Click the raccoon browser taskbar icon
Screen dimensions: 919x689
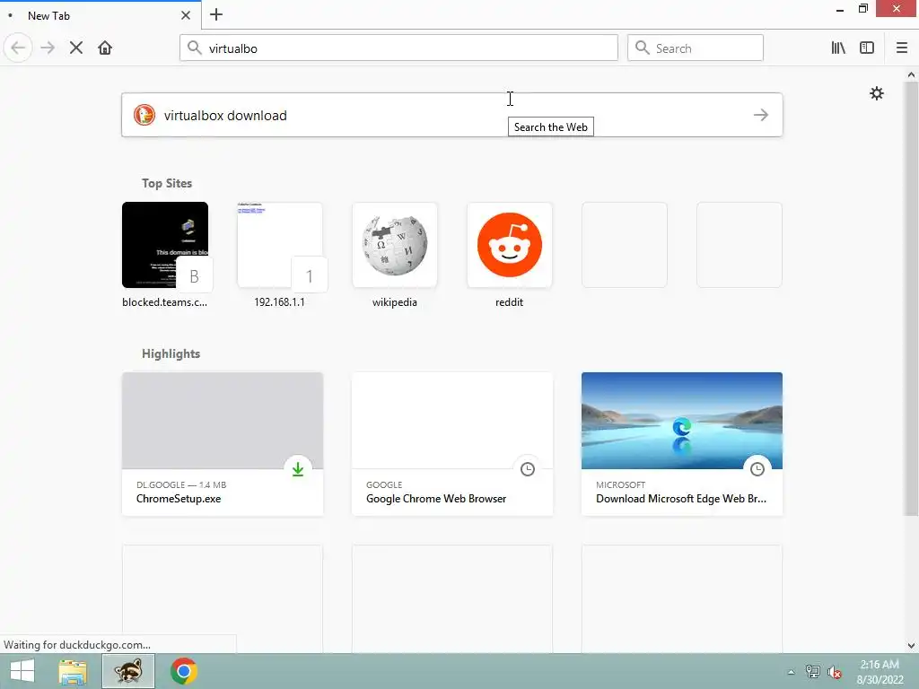click(128, 671)
